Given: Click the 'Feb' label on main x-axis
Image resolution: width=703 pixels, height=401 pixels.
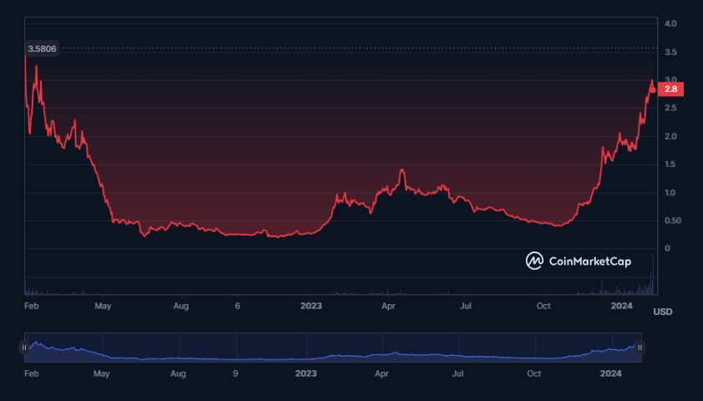Looking at the screenshot, I should click(x=32, y=306).
